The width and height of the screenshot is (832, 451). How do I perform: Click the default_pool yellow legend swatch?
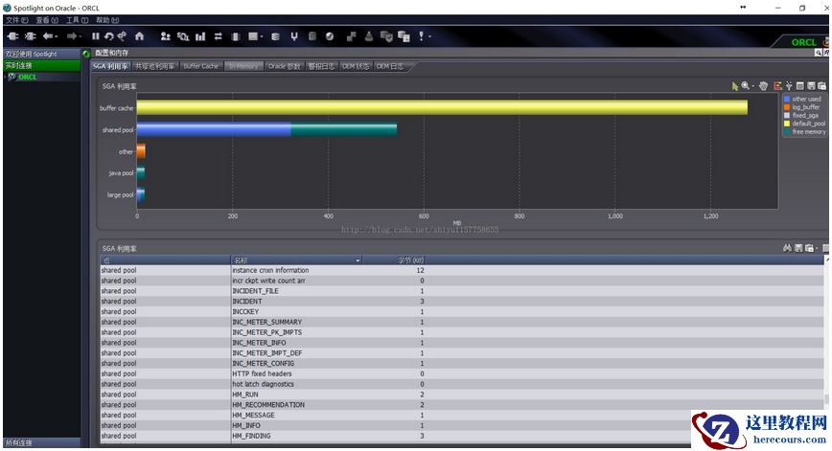pyautogui.click(x=787, y=124)
